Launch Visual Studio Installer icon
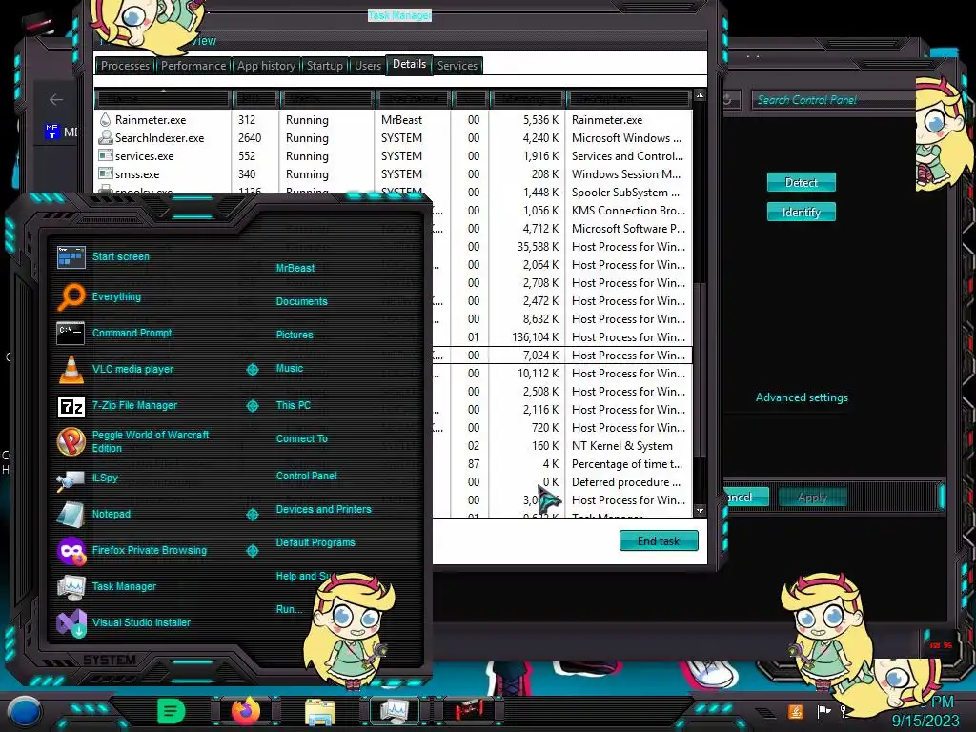Screen dimensions: 976x732 click(x=71, y=622)
